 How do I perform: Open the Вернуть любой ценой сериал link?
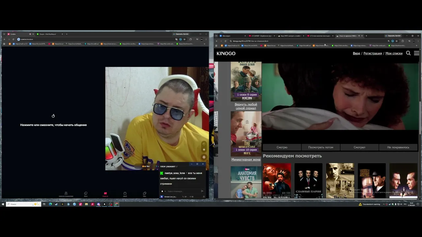pyautogui.click(x=246, y=106)
